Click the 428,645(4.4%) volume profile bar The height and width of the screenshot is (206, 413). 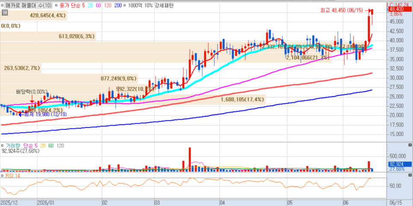33,15
